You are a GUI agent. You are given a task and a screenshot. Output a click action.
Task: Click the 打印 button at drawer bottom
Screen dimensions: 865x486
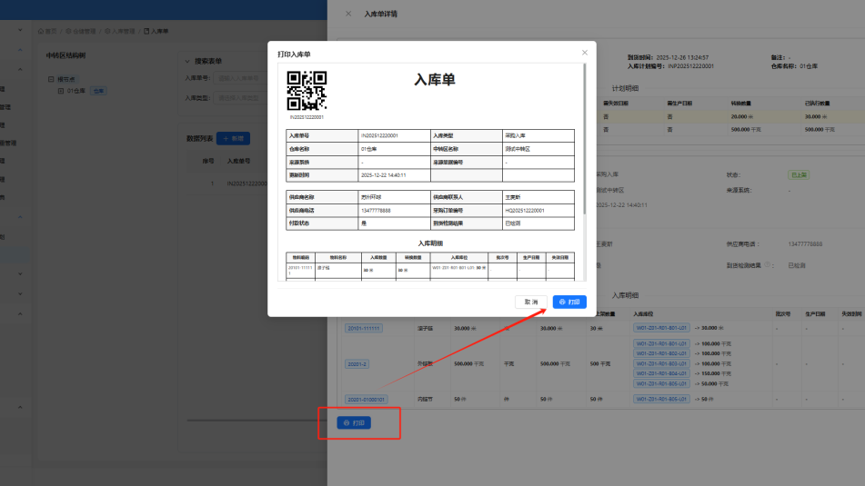pyautogui.click(x=354, y=423)
